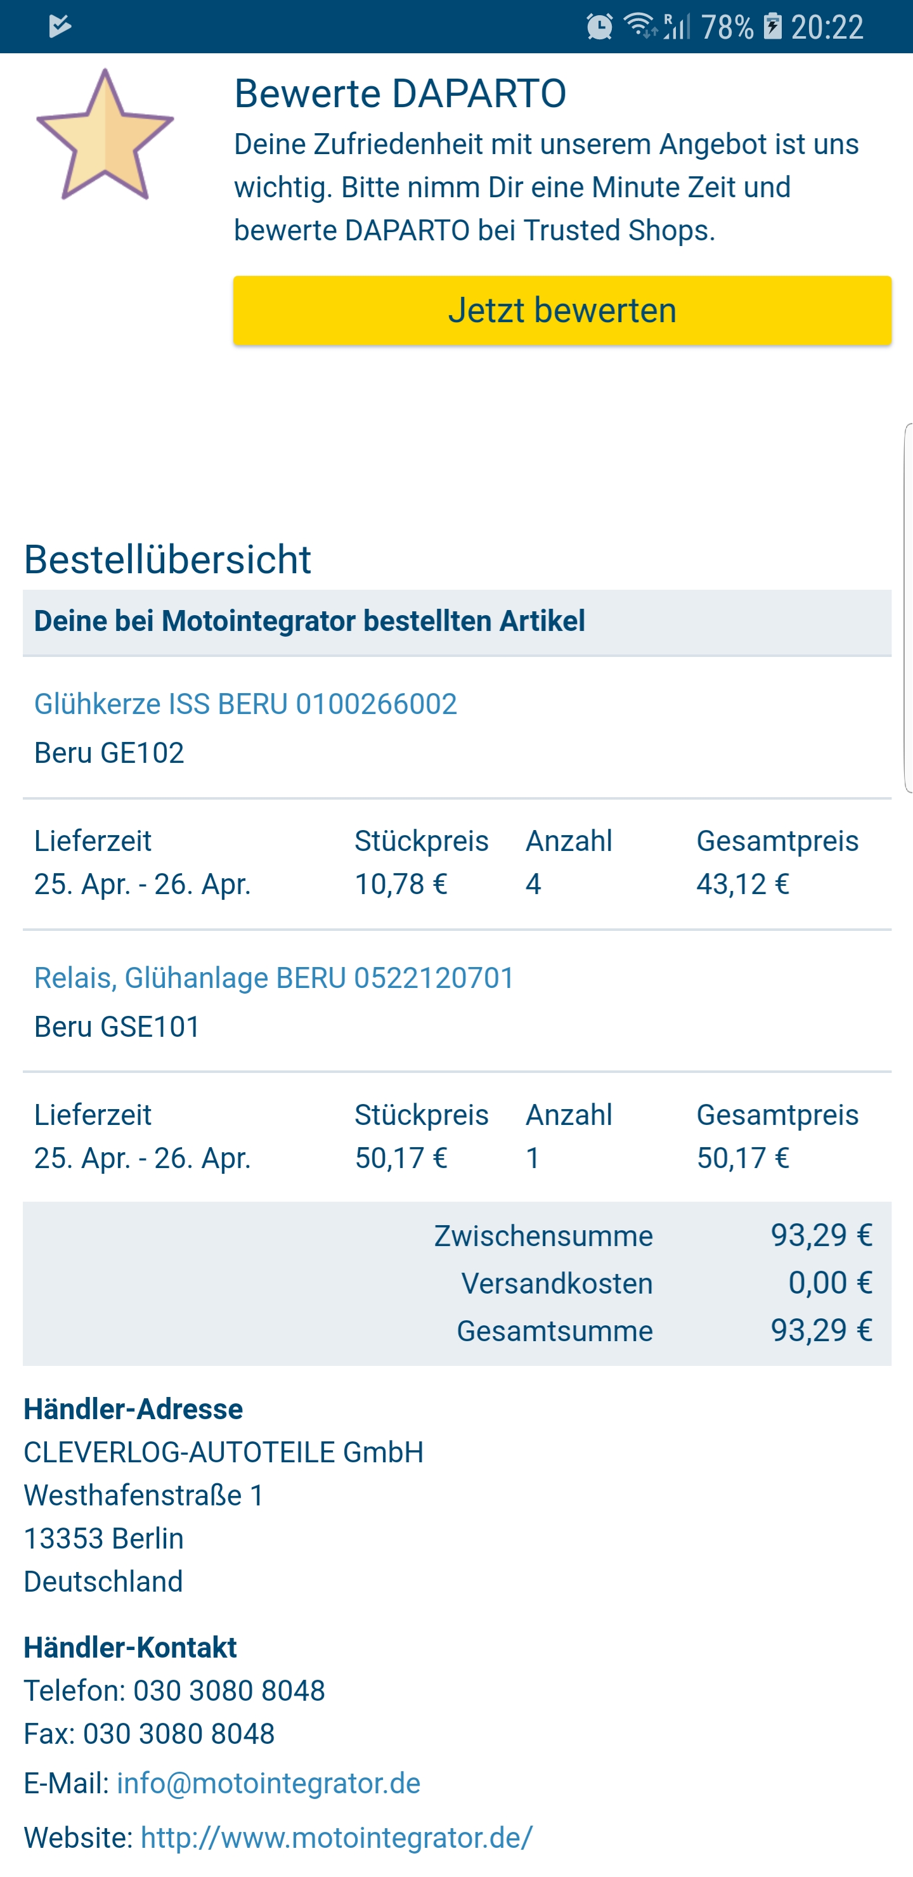Viewport: 913px width, 1877px height.
Task: Tap the Telefon number 030 3080 8048
Action: [229, 1691]
